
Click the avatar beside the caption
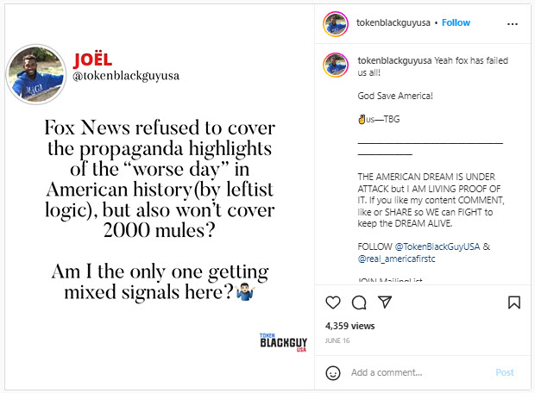point(334,64)
